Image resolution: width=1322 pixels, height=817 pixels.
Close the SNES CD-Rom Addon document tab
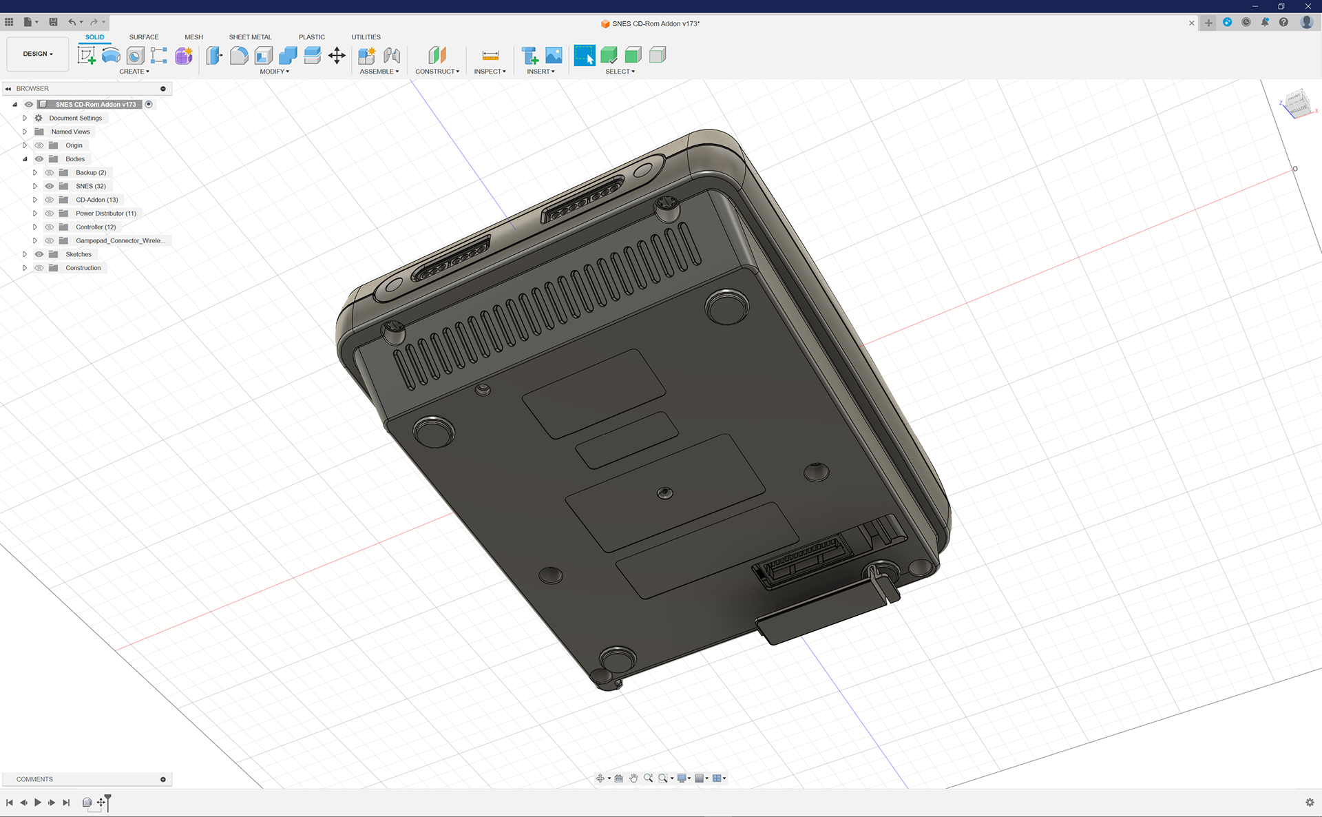(x=1192, y=23)
